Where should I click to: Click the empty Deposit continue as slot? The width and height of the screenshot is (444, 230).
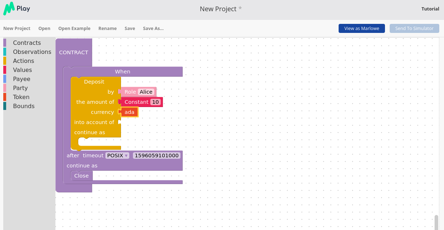tap(99, 142)
